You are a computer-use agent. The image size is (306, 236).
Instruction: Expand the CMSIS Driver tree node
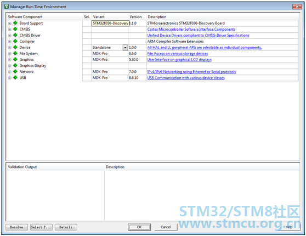(9, 36)
